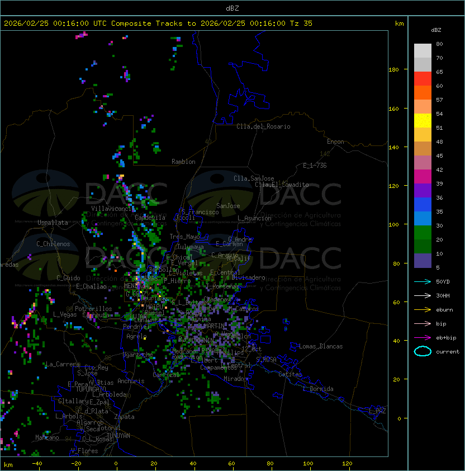The width and height of the screenshot is (465, 471).
Task: Click the 'La_Carrera' map label
Action: pos(63,364)
